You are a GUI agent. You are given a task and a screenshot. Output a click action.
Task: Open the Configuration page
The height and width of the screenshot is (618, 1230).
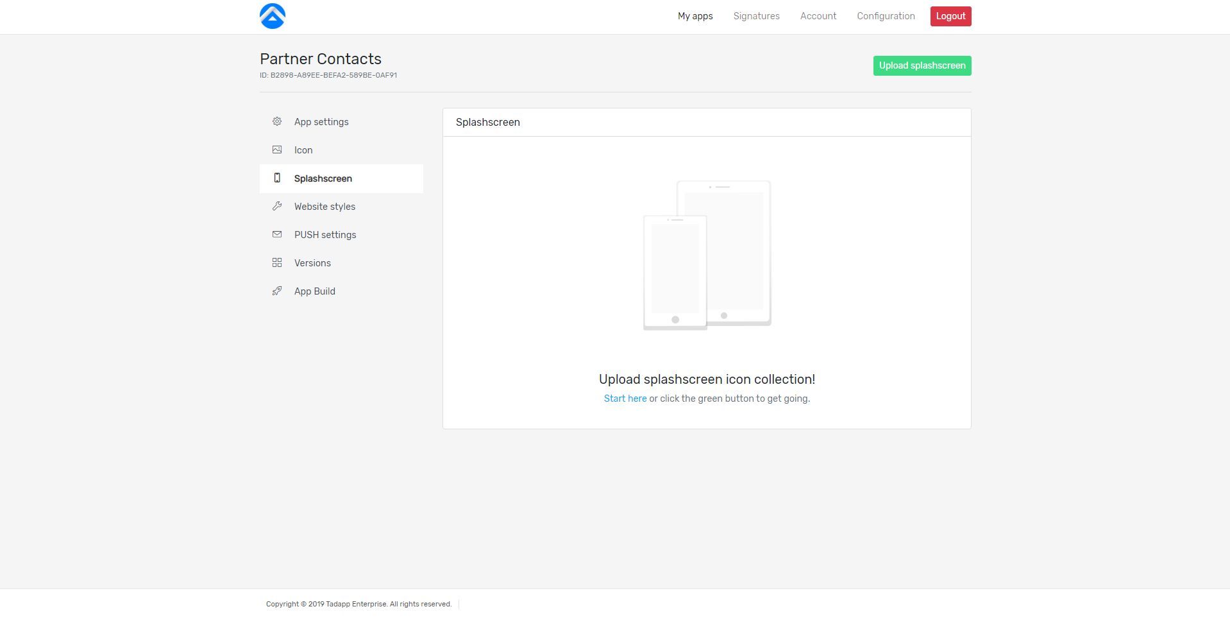[x=886, y=16]
